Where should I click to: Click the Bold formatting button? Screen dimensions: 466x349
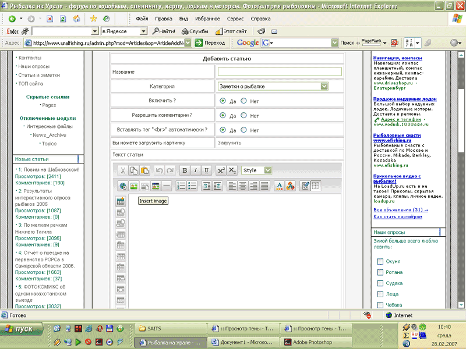[x=185, y=170]
